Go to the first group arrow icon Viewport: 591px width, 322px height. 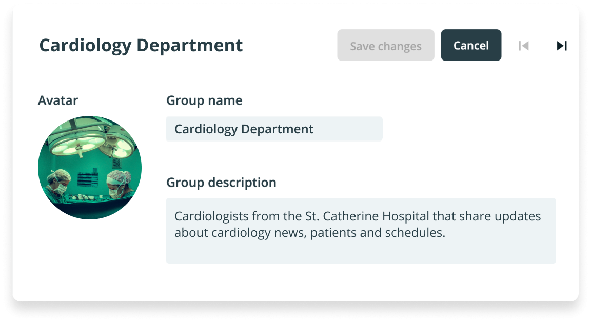(x=523, y=46)
